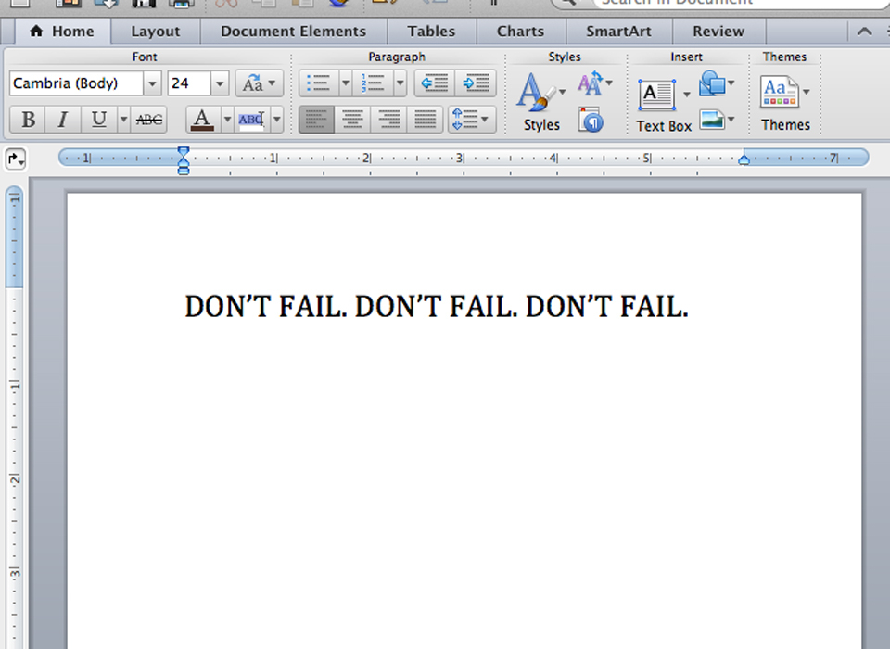
Task: Open the Tables tab
Action: pyautogui.click(x=431, y=32)
